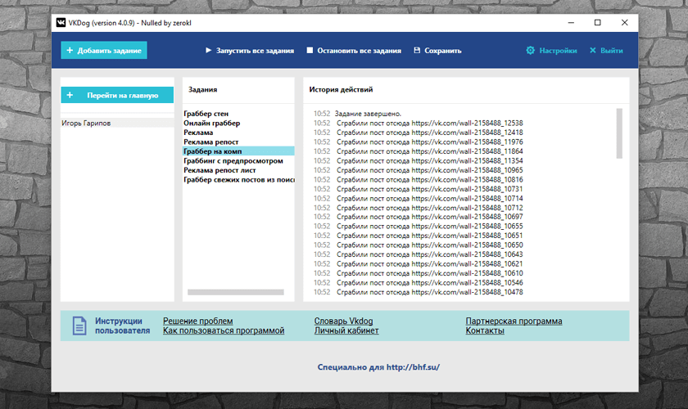Click the log entry wall-2158488_10478
This screenshot has height=409, width=688.
pyautogui.click(x=419, y=292)
